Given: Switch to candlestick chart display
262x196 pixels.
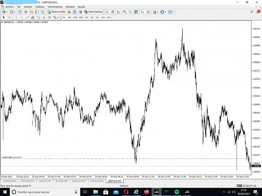Looking at the screenshot, I should point(113,12).
